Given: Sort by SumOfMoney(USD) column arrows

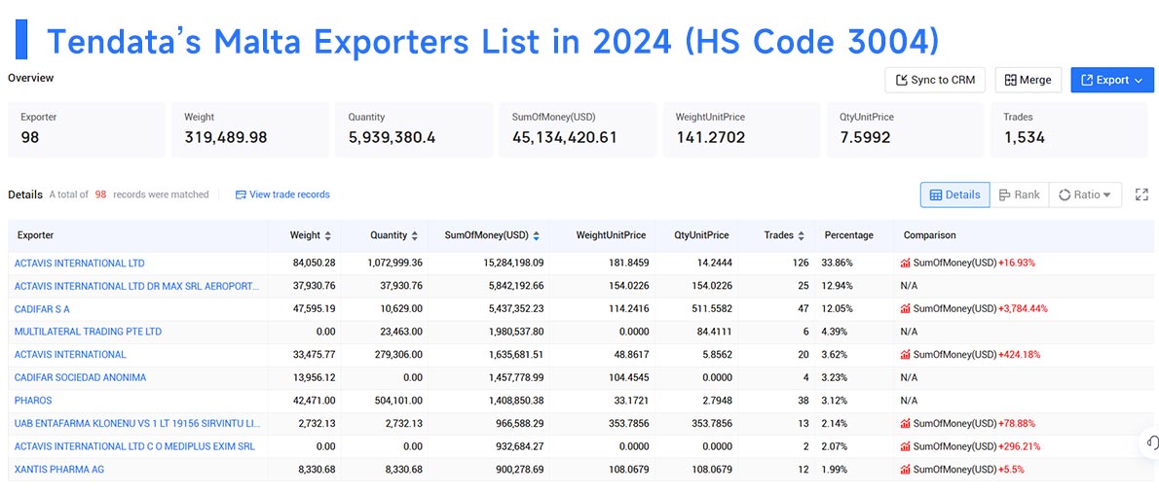Looking at the screenshot, I should 536,235.
